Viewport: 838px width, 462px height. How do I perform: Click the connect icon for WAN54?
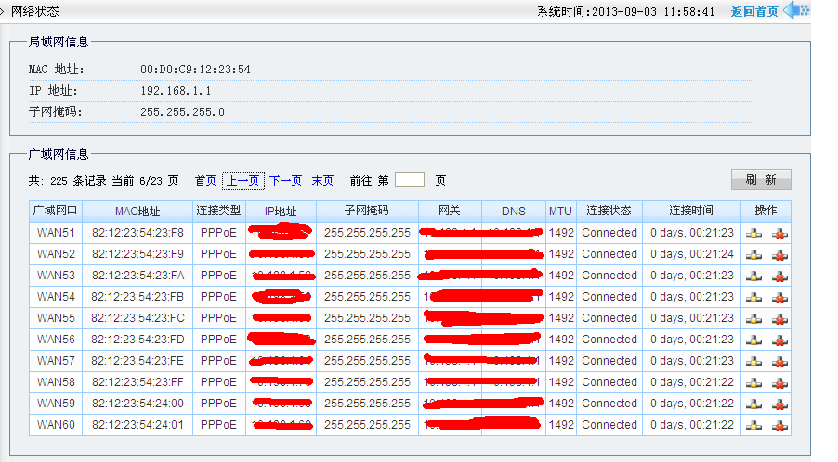tap(754, 297)
